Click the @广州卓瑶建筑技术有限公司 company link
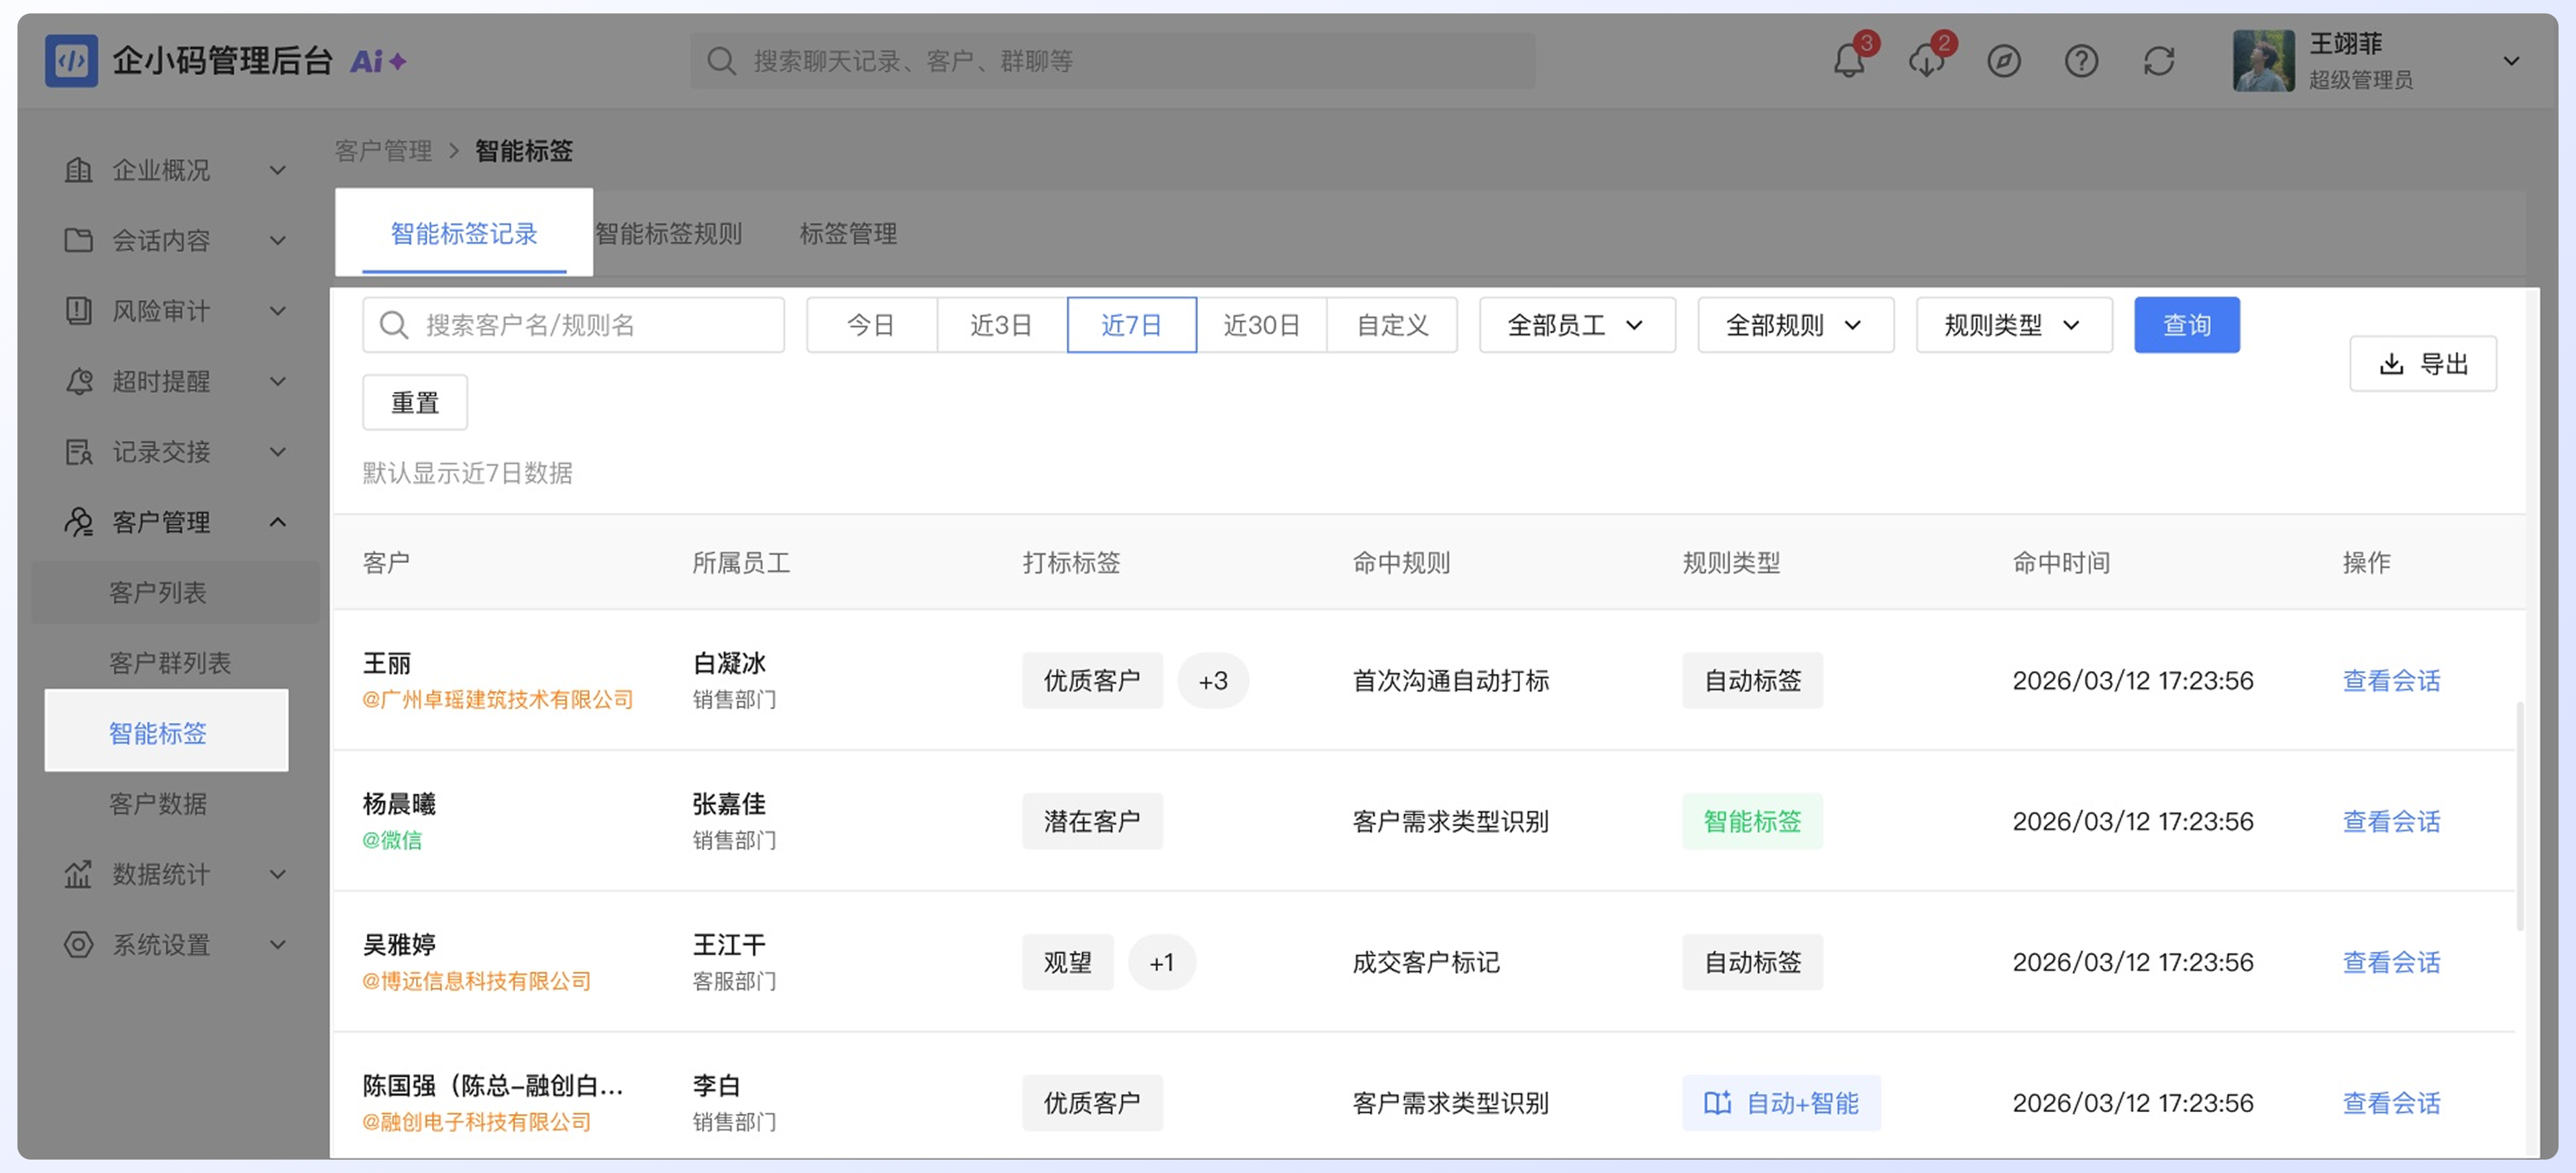This screenshot has width=2576, height=1173. pyautogui.click(x=498, y=699)
